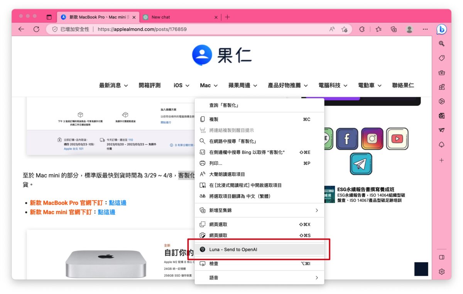463x294 pixels.
Task: Open sidebar tools briefcase icon
Action: coord(441,73)
